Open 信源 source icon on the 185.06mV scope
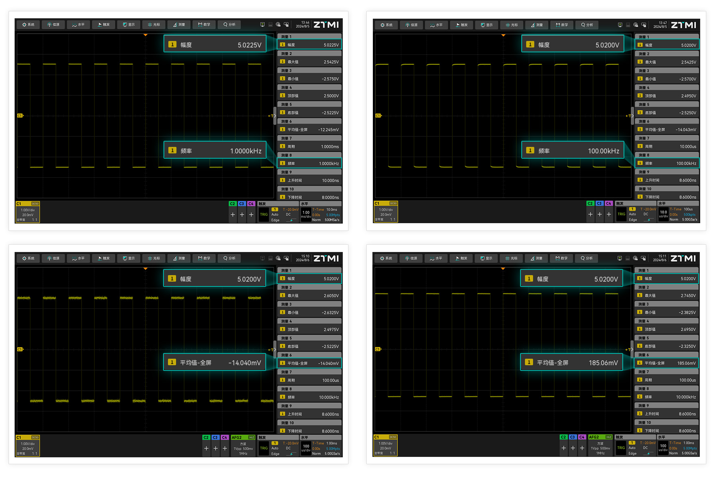This screenshot has width=714, height=491. 411,258
